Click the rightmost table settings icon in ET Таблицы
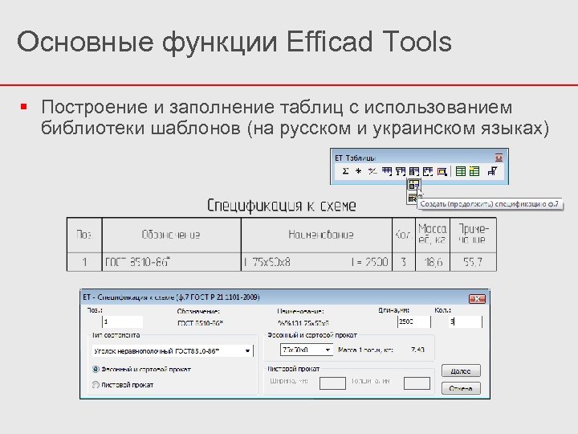This screenshot has height=434, width=578. pyautogui.click(x=492, y=171)
